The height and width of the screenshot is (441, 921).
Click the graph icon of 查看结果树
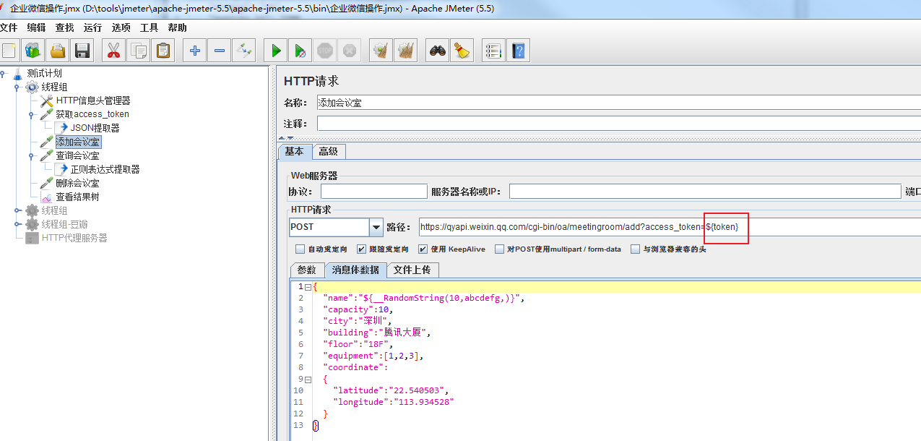[47, 197]
